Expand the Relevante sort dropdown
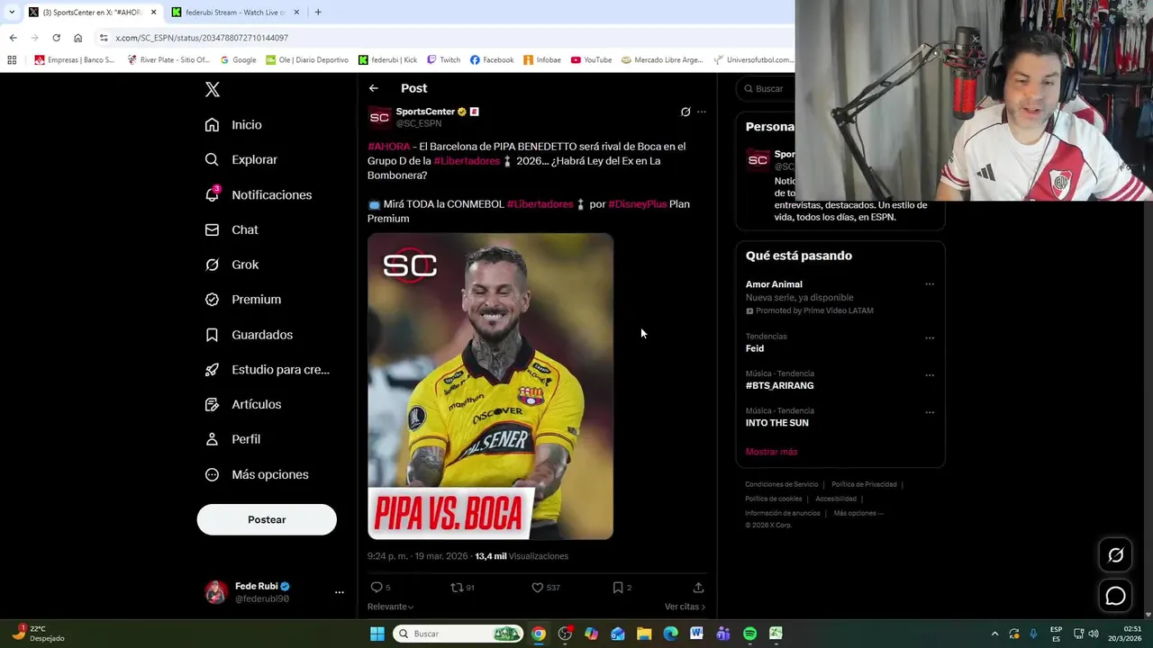The height and width of the screenshot is (648, 1153). pos(391,607)
